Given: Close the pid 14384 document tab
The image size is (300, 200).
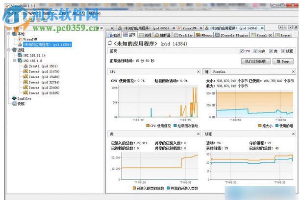Looking at the screenshot, I should 262,28.
